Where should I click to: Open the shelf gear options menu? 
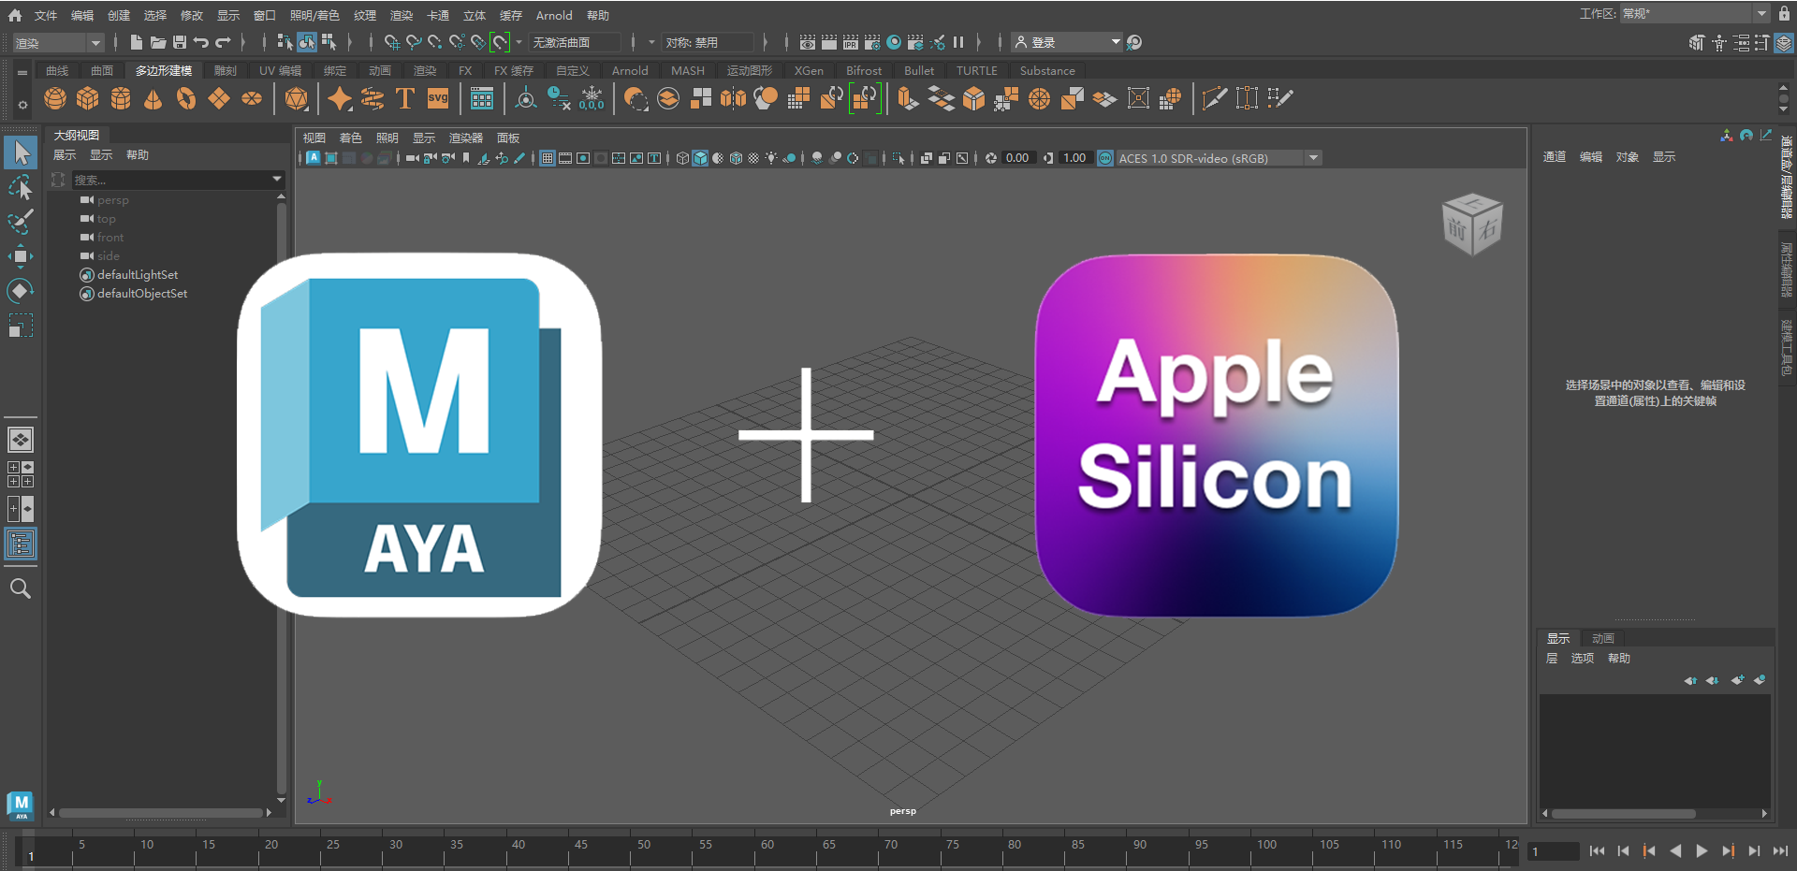pos(22,105)
